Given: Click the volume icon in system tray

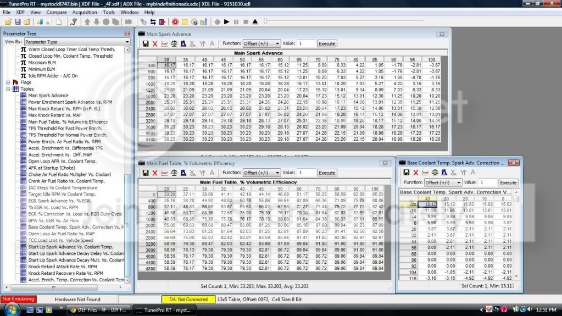Looking at the screenshot, I should (530, 309).
